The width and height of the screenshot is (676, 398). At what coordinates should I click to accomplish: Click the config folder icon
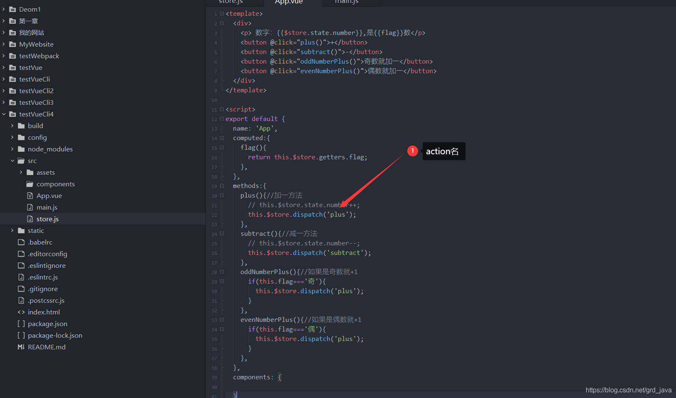(21, 137)
